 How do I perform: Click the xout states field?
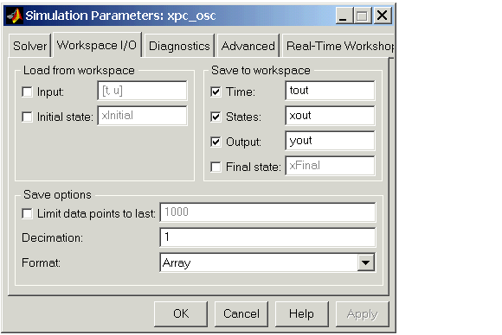tap(330, 116)
